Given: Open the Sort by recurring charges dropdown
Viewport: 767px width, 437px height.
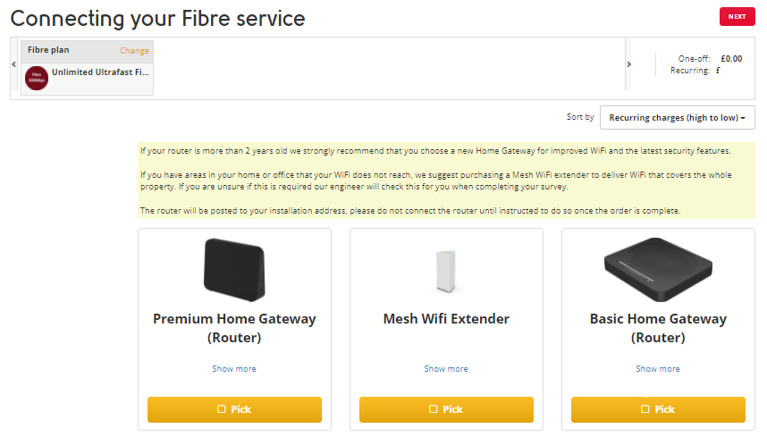Looking at the screenshot, I should coord(678,117).
